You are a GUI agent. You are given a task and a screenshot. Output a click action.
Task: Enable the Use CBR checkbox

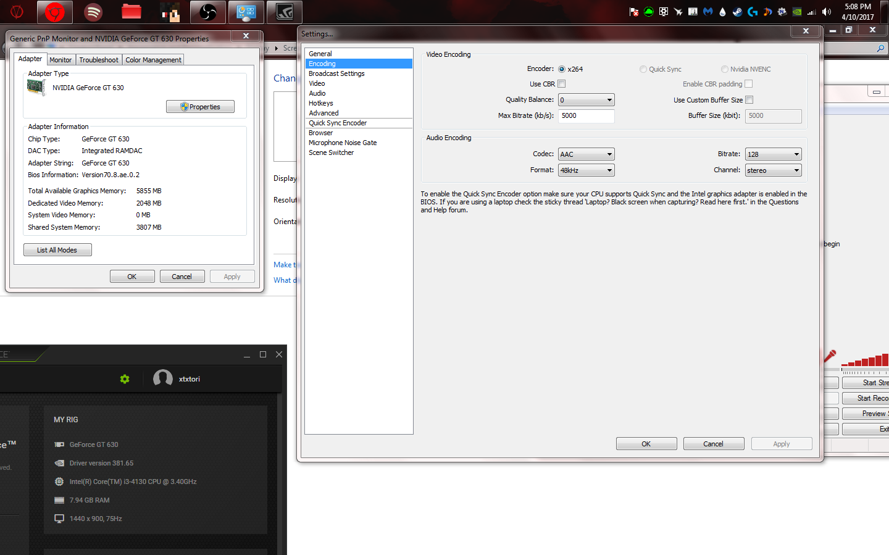pos(562,84)
